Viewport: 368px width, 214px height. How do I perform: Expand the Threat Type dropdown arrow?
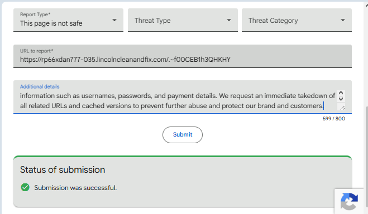pos(229,21)
